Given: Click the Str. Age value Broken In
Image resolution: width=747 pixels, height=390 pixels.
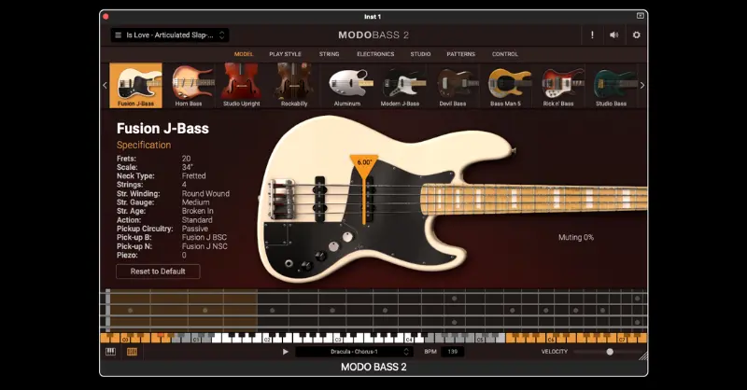Looking at the screenshot, I should tap(197, 211).
